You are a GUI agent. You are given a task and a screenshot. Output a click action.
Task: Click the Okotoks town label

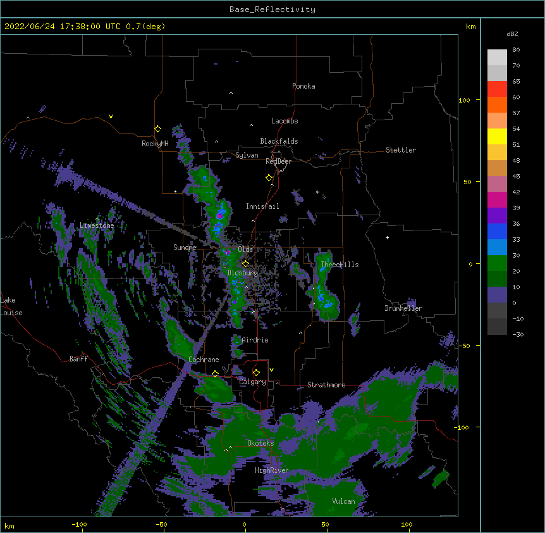pos(260,443)
